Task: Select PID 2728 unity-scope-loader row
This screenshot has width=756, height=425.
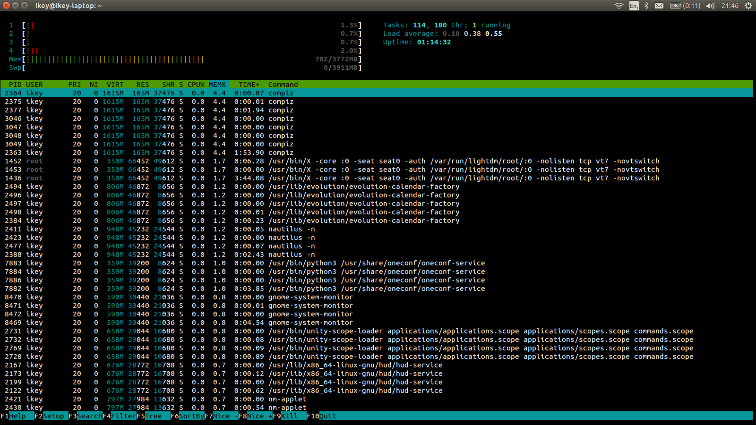Action: tap(377, 357)
